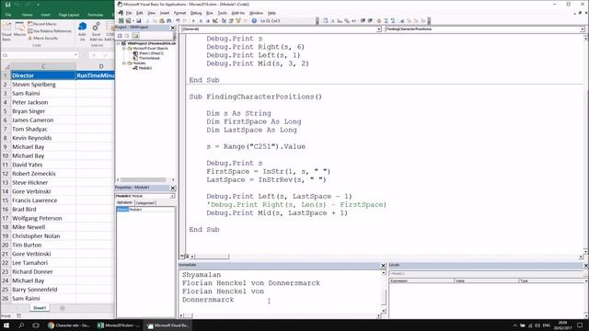589x331 pixels.
Task: Click the Break pause icon in VBA toolbar
Action: click(201, 20)
